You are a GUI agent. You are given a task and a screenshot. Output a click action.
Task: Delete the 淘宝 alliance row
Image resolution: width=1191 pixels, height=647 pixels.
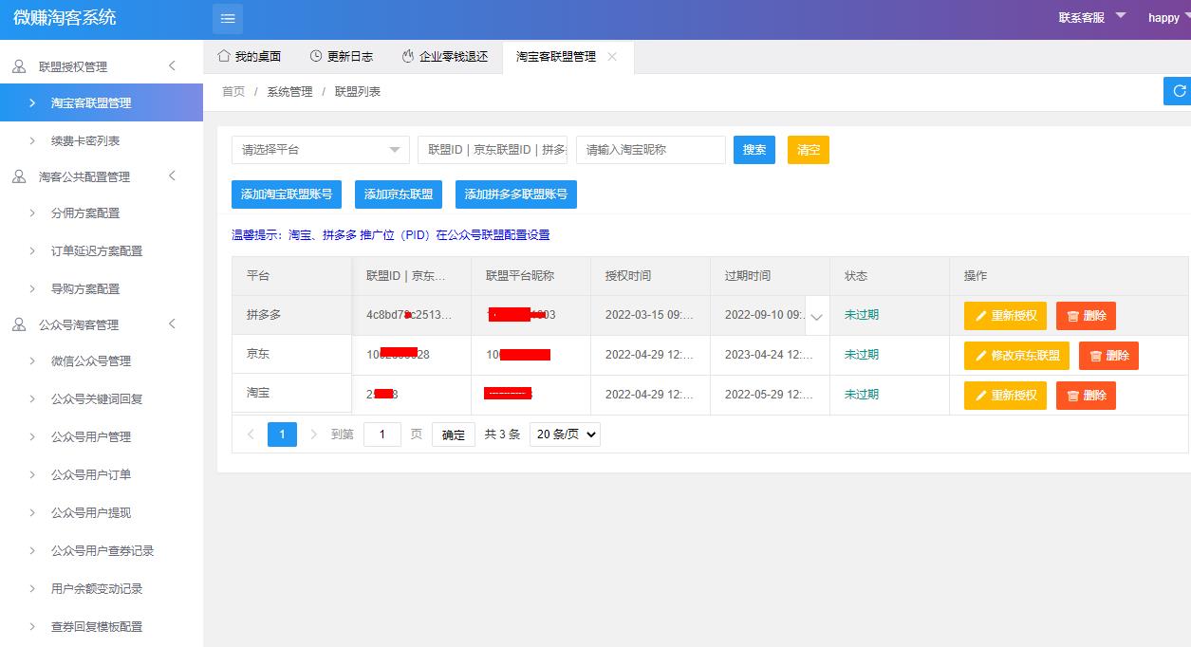coord(1086,396)
